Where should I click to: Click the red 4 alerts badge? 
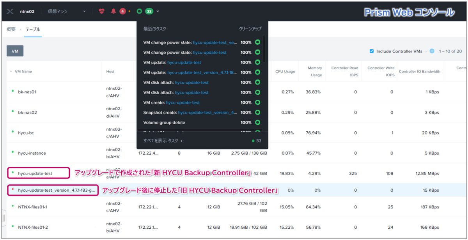[122, 11]
